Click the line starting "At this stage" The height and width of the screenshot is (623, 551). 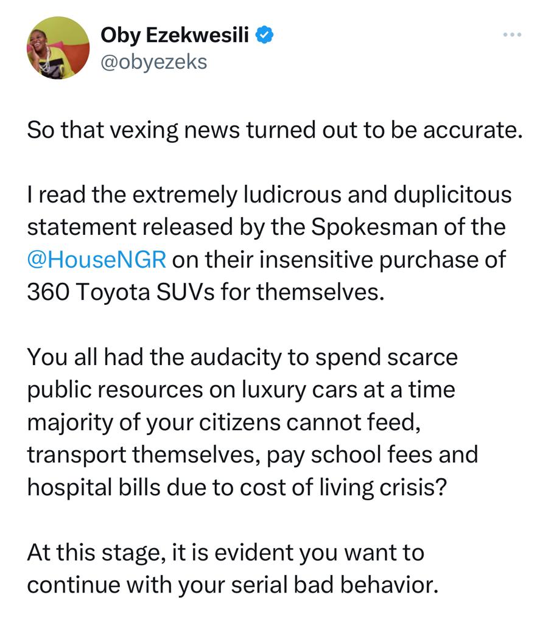point(225,552)
